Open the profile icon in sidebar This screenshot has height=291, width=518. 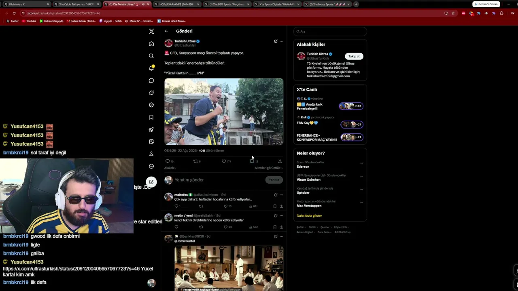click(x=151, y=154)
